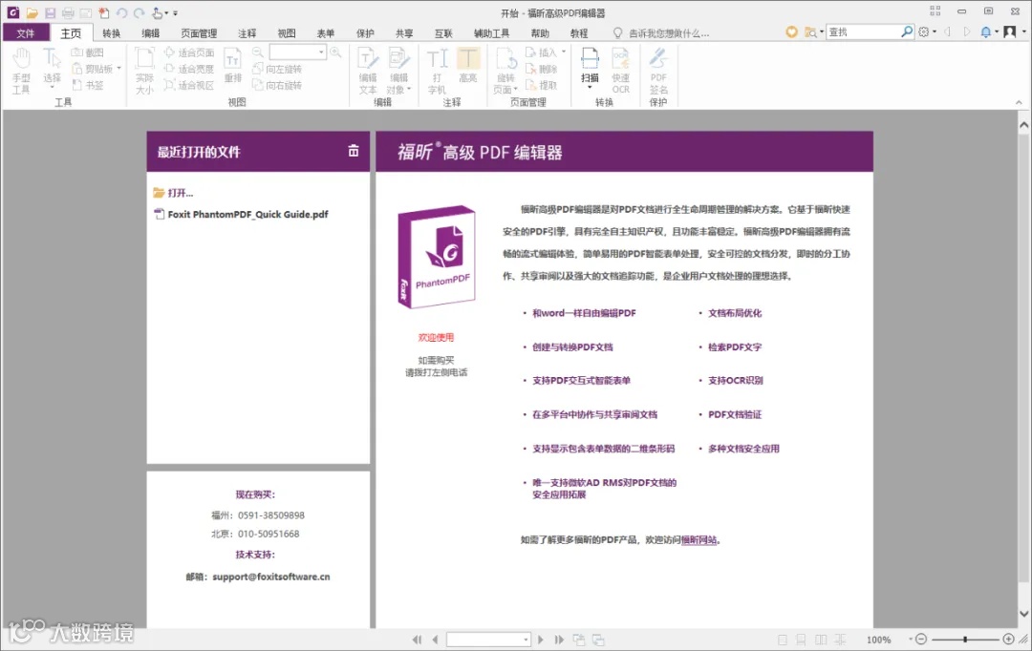Screen dimensions: 1032x651
Task: Open the File (文件) menu
Action: [26, 32]
